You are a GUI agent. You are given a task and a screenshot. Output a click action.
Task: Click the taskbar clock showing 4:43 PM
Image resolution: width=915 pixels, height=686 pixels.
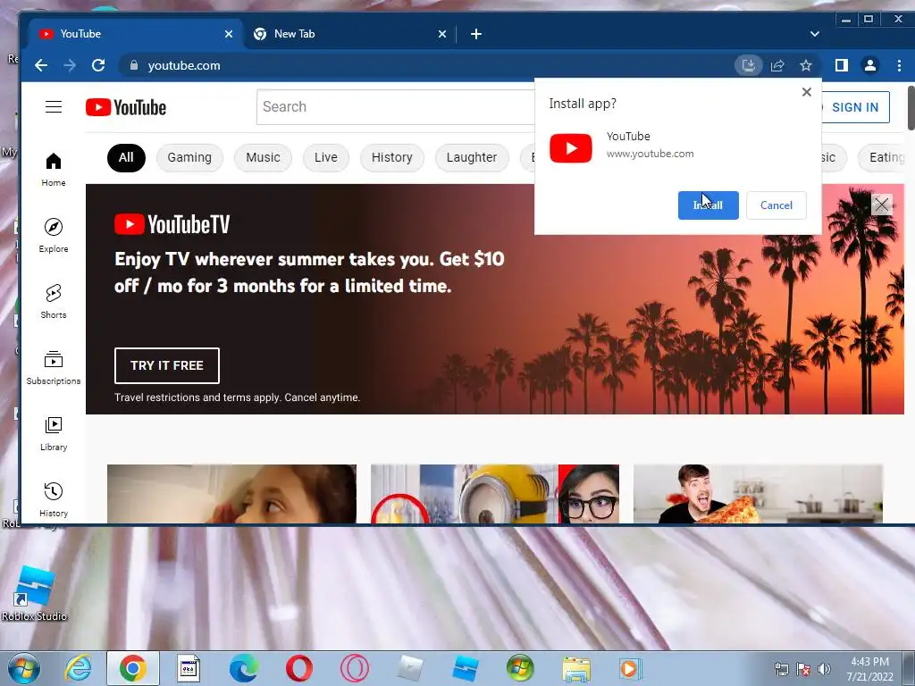(x=869, y=669)
